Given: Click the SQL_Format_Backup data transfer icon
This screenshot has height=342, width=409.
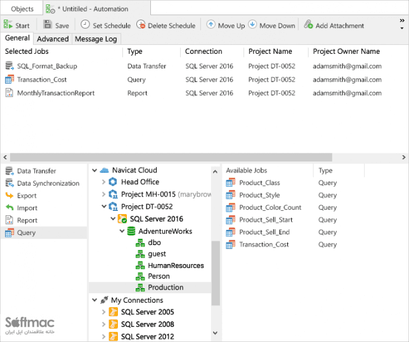Looking at the screenshot, I should [10, 66].
